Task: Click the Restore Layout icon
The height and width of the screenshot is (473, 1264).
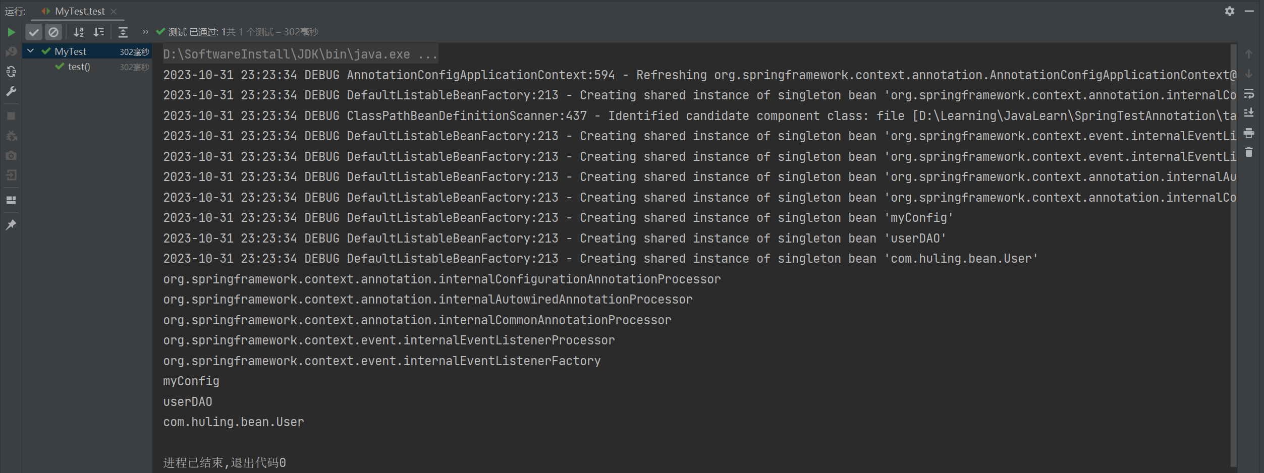Action: [11, 200]
